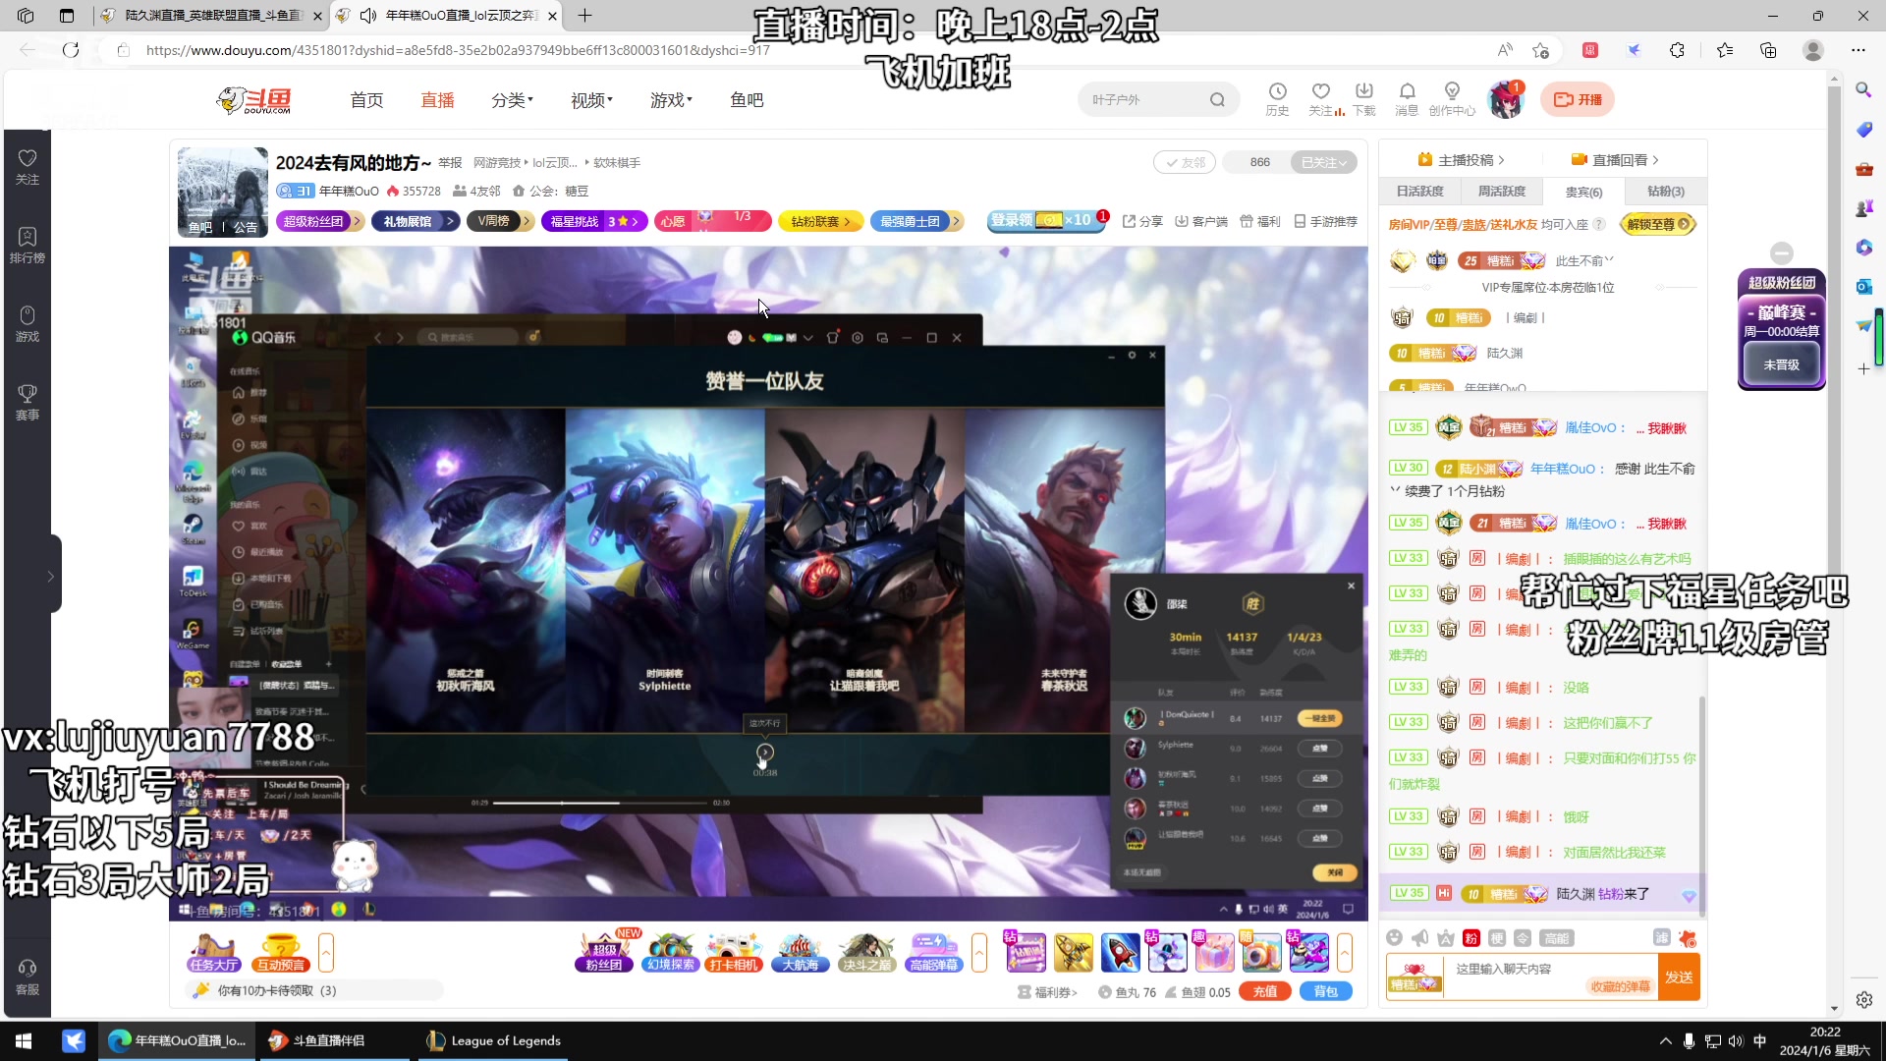Screen dimensions: 1886x1061
Task: Expand the arrow beside 高能弹幕
Action: coord(979,953)
